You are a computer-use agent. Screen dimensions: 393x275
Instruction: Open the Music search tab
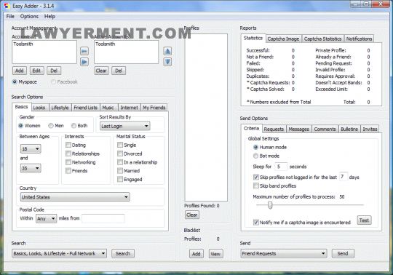tap(108, 108)
